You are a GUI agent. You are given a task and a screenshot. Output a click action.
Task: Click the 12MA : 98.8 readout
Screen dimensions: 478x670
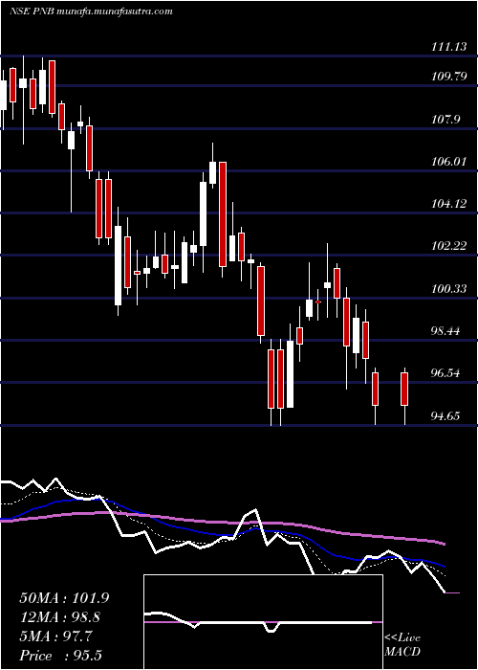tap(61, 617)
